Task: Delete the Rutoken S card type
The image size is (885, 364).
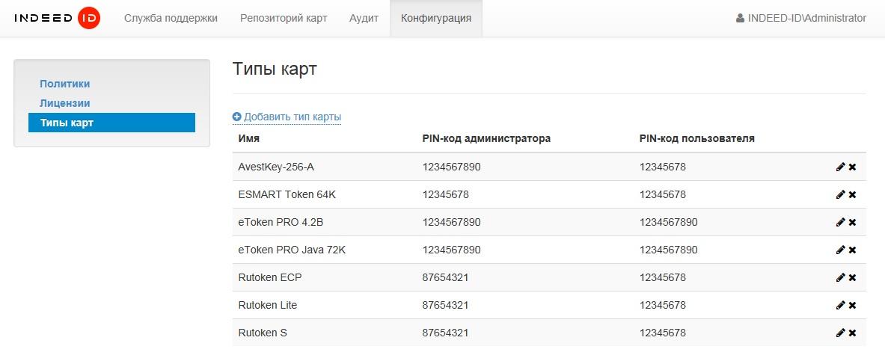Action: 852,333
